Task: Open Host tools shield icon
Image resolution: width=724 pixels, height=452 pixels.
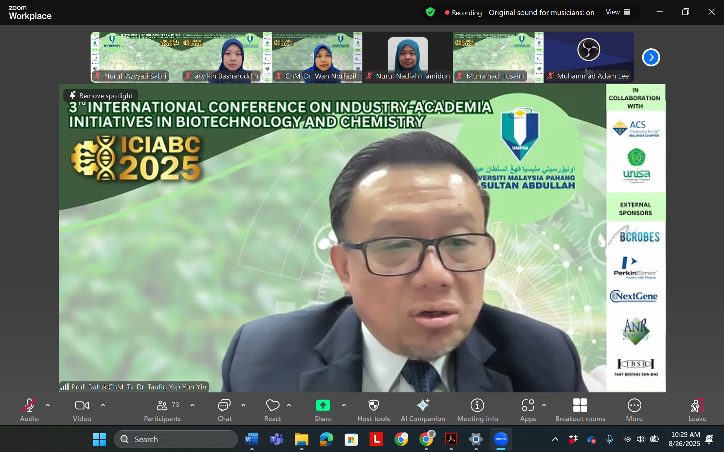Action: click(x=373, y=410)
